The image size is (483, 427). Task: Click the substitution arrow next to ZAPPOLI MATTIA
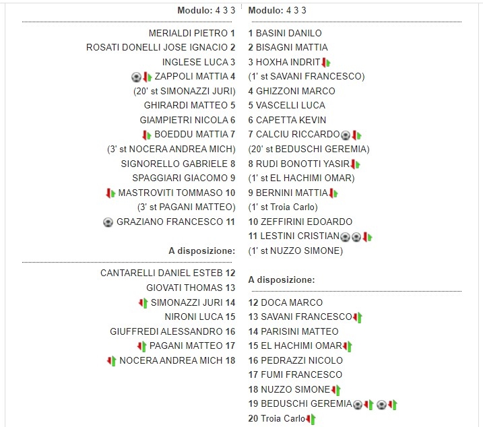[147, 77]
